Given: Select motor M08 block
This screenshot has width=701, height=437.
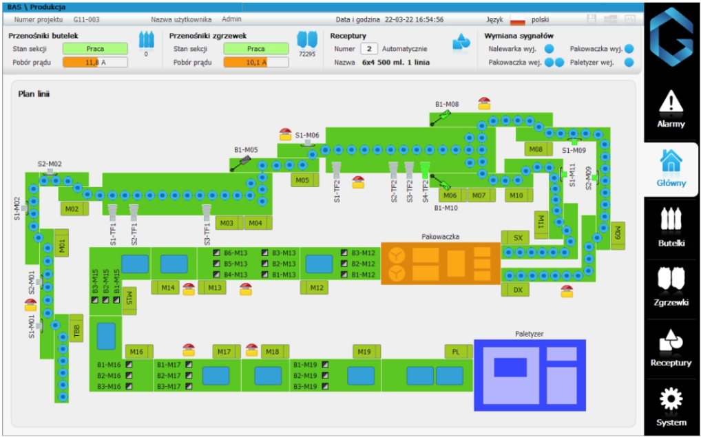Looking at the screenshot, I should (x=538, y=149).
